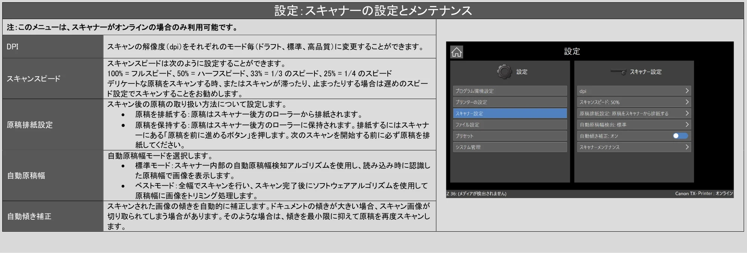Open プリンターの設定 menu item

click(510, 102)
